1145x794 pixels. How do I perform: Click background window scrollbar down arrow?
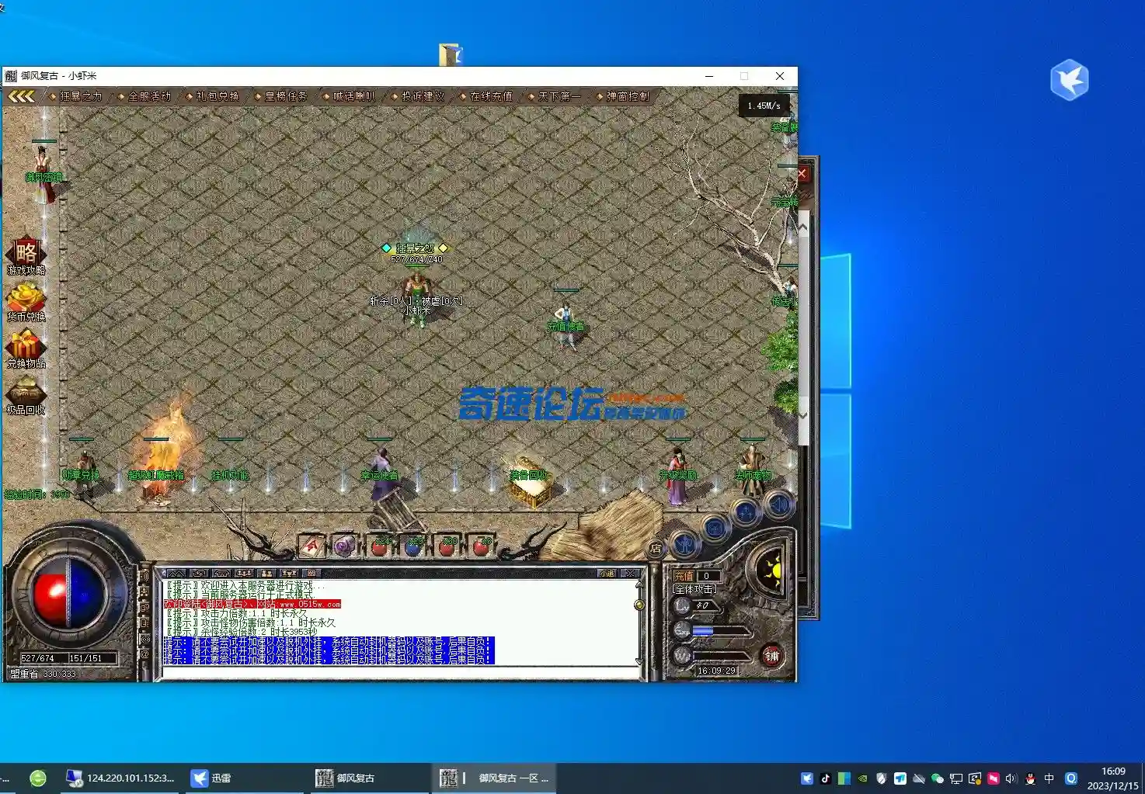[x=803, y=416]
